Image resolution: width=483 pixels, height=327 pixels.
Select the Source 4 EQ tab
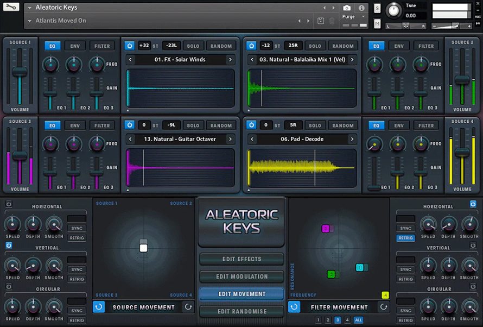(x=376, y=125)
